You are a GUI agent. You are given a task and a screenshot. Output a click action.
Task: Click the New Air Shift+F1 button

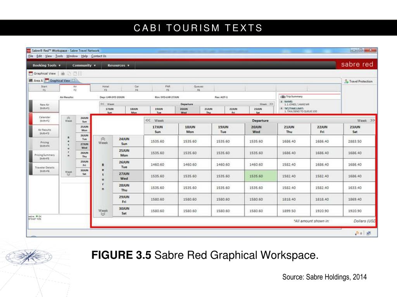click(44, 106)
